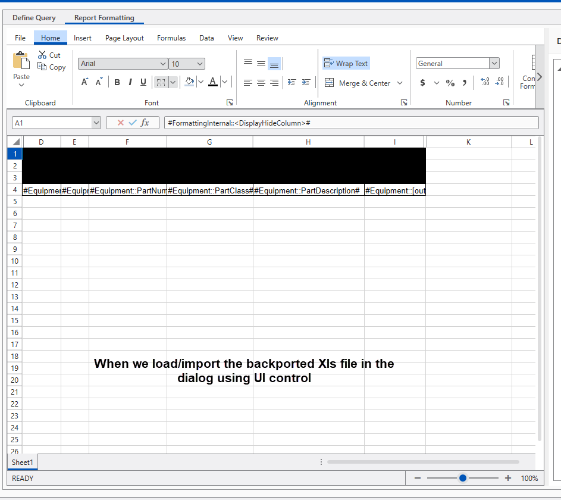The height and width of the screenshot is (500, 561).
Task: Open the Insert ribbon tab
Action: [x=83, y=38]
